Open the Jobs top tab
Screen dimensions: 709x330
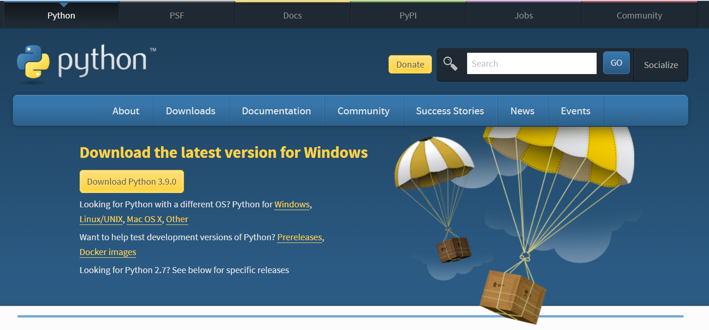pyautogui.click(x=524, y=15)
